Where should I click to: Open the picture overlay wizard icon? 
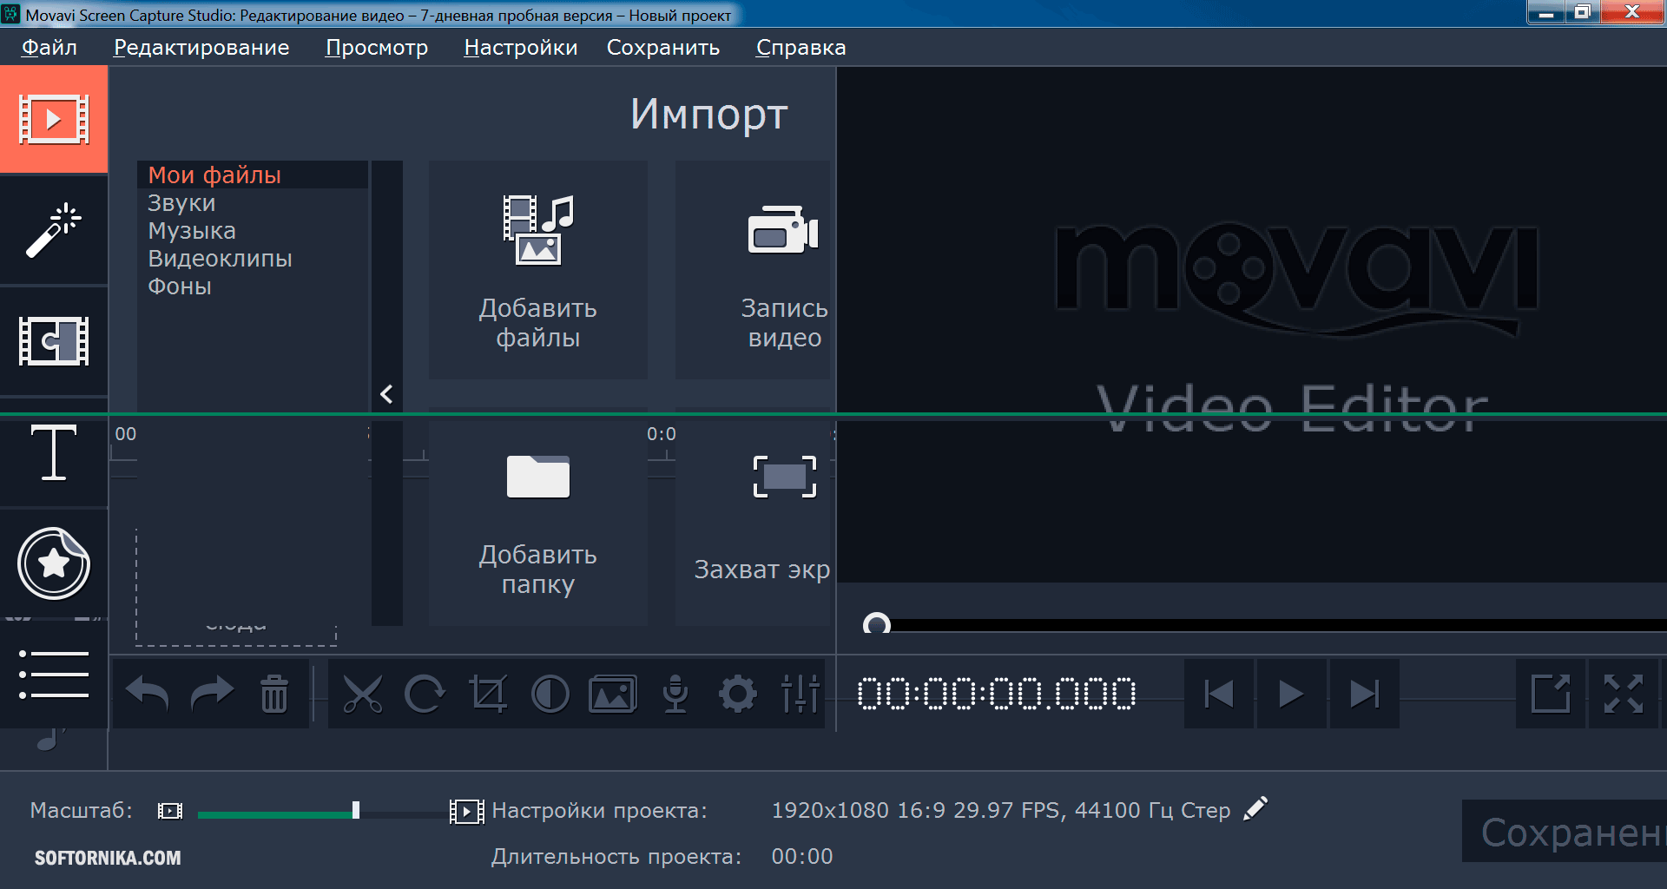click(x=613, y=694)
